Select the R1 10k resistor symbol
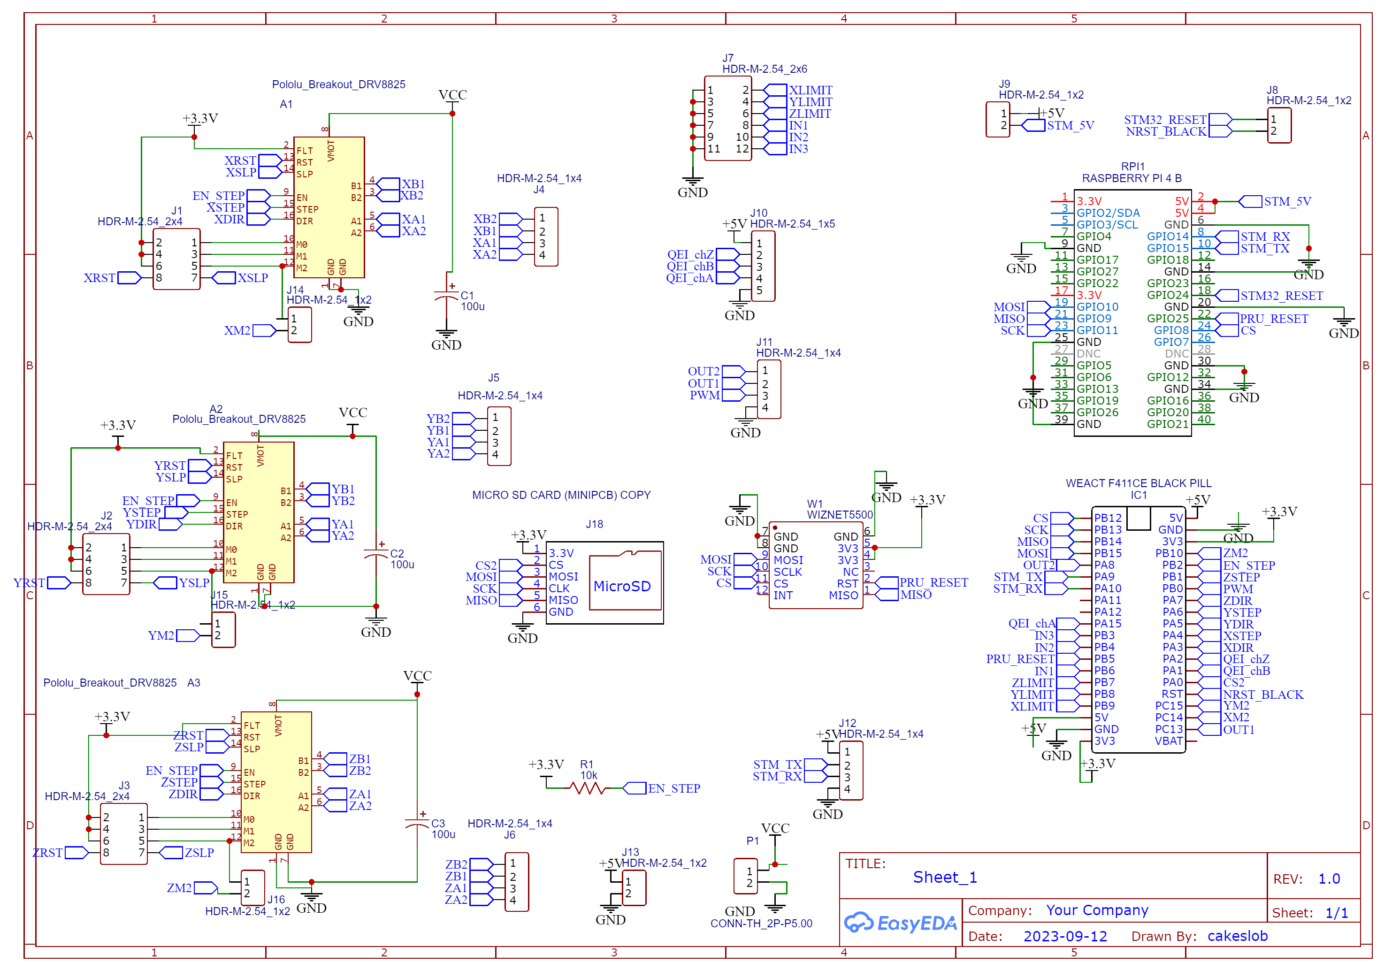 click(587, 788)
